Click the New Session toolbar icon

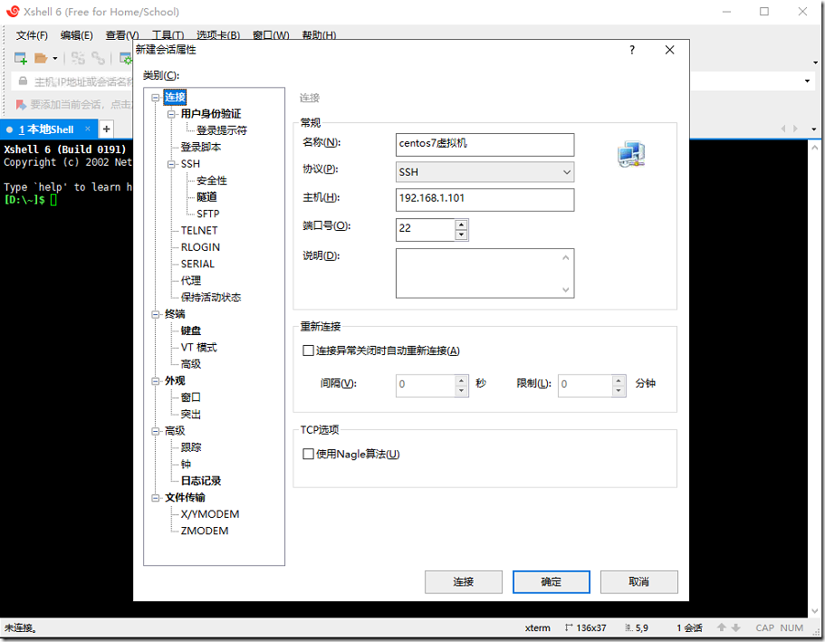[21, 59]
